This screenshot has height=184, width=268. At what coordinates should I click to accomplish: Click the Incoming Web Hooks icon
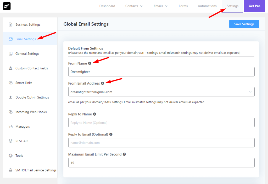11,112
